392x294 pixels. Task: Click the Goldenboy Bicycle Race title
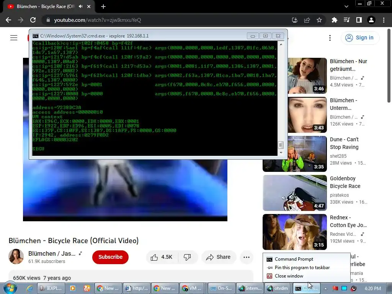(x=345, y=182)
